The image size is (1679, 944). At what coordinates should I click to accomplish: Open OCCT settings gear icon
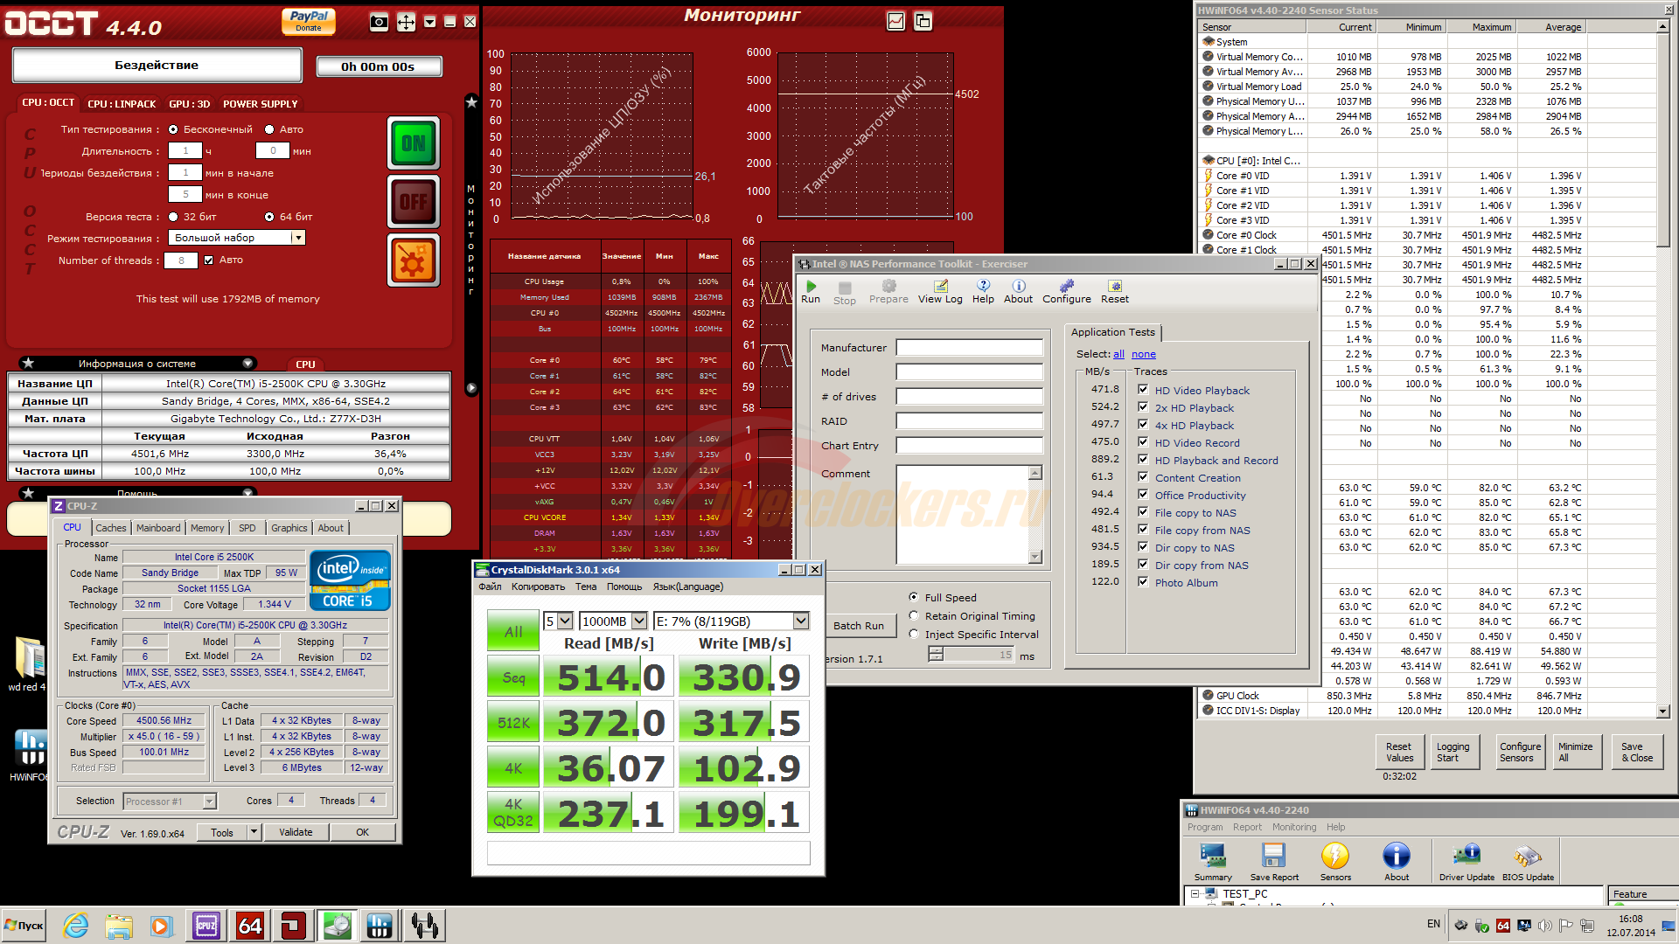[x=413, y=261]
